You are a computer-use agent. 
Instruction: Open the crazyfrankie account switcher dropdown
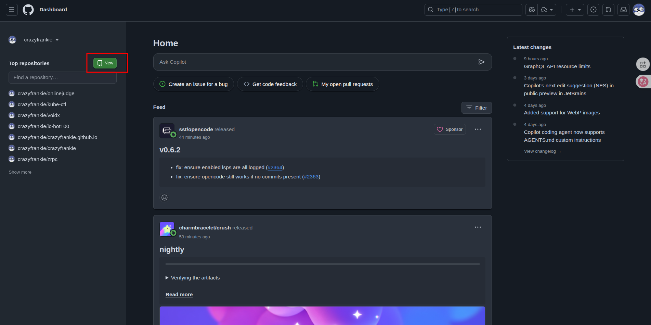[x=41, y=40]
